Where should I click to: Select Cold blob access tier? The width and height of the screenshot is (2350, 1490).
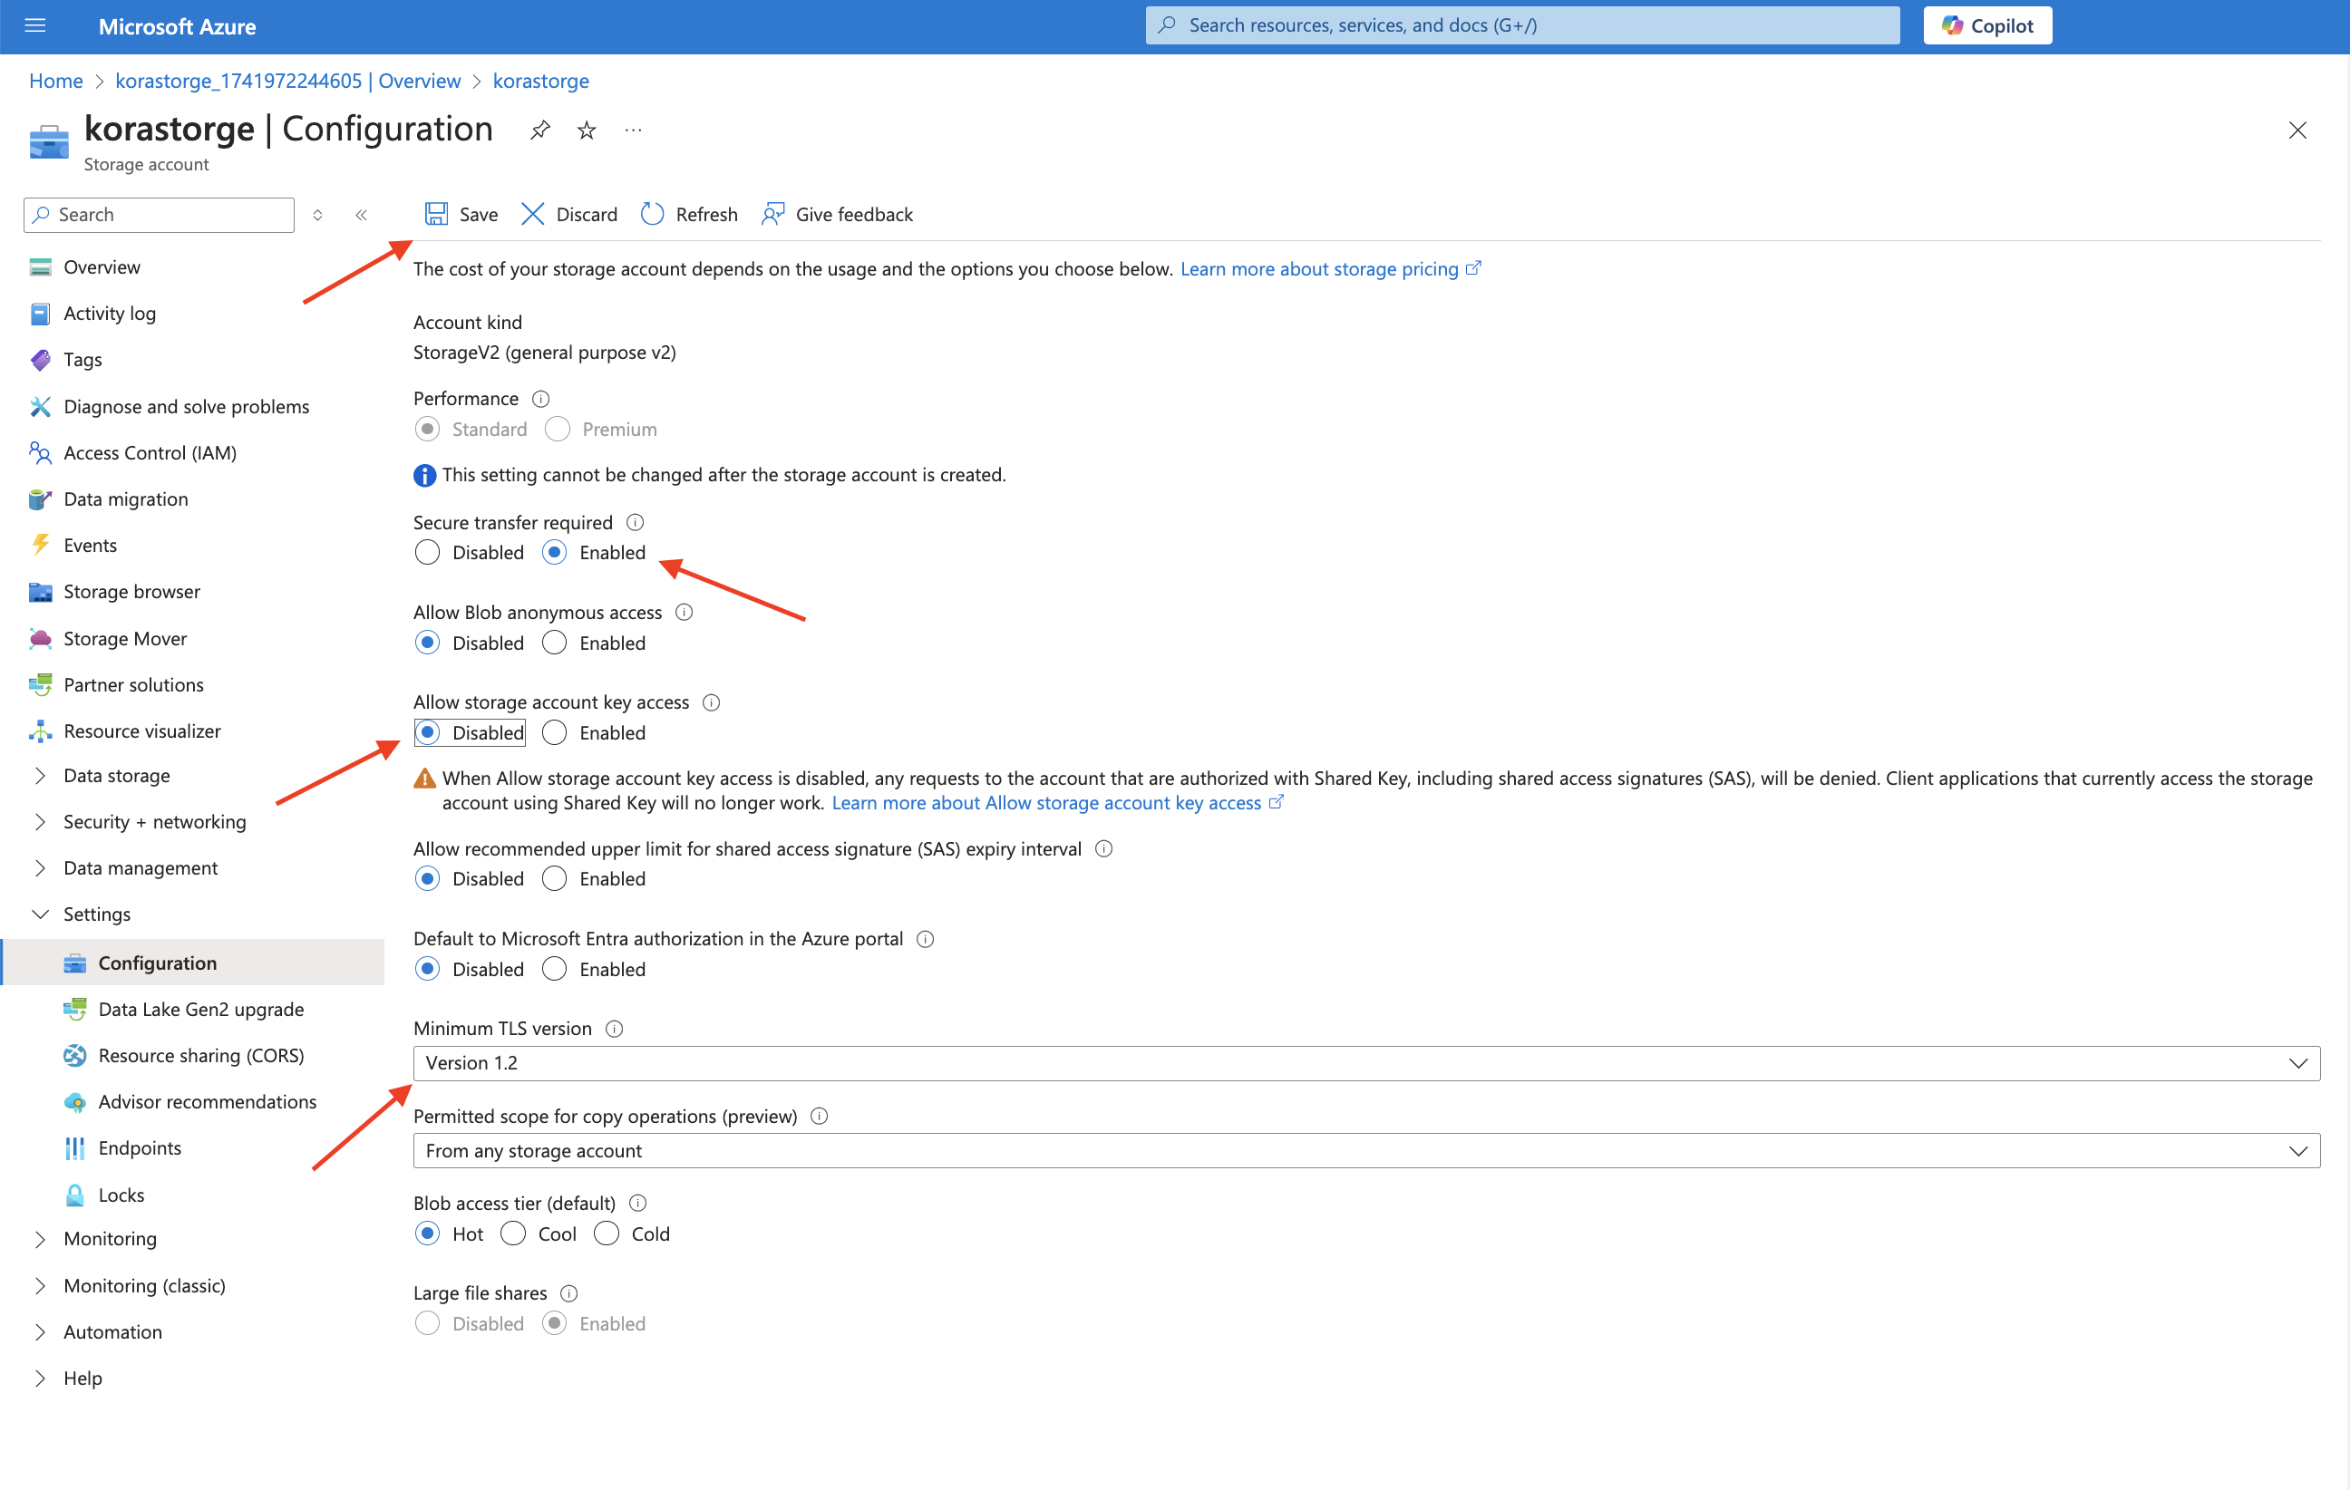pyautogui.click(x=606, y=1234)
